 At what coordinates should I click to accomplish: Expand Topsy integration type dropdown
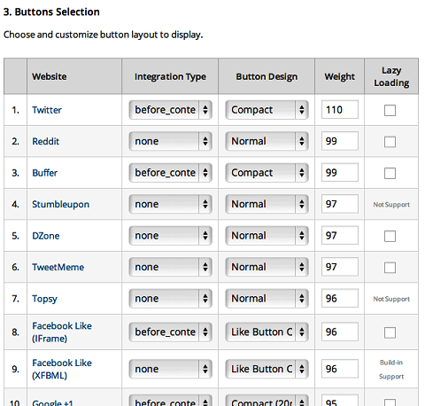(x=170, y=299)
